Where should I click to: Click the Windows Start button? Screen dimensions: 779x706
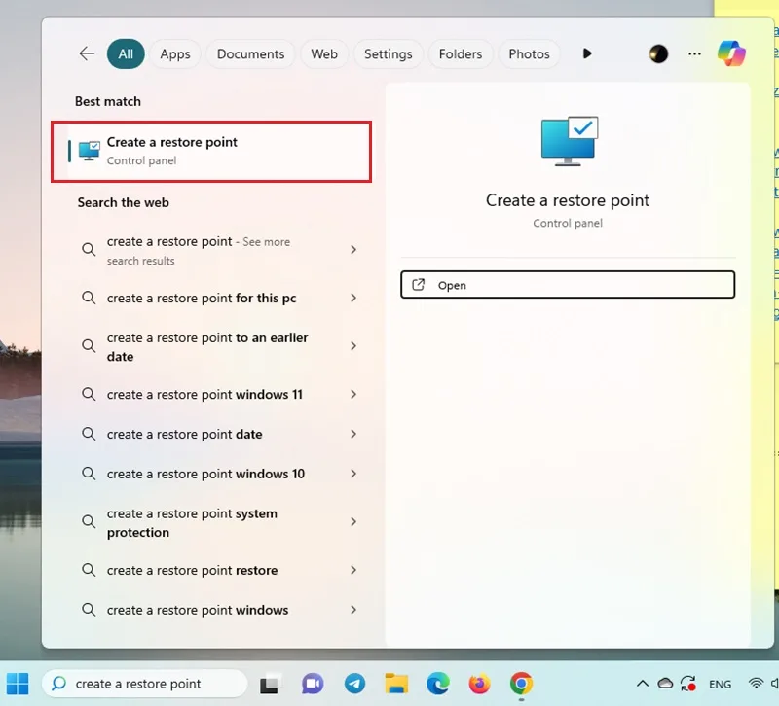click(18, 684)
